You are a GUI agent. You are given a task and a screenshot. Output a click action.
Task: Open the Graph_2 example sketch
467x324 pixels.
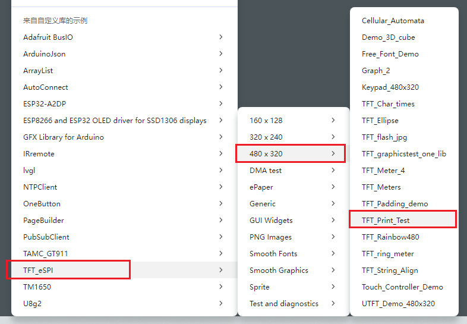pos(404,71)
